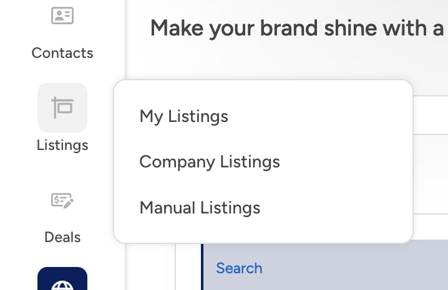
Task: Click the 'Make your brand shine' headline
Action: tap(297, 28)
